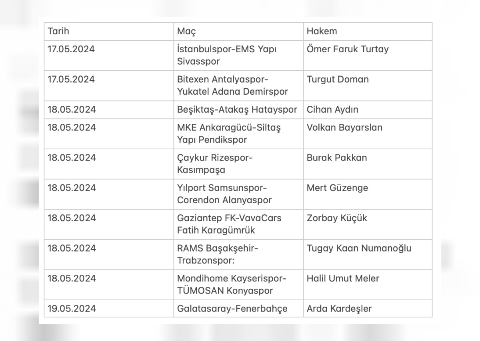Viewport: 480px width, 341px height.
Task: Click the Cihan Aydın referee cell
Action: coord(332,110)
